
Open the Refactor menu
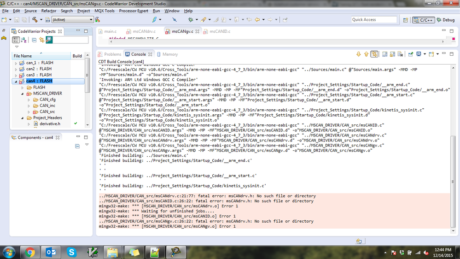49,11
